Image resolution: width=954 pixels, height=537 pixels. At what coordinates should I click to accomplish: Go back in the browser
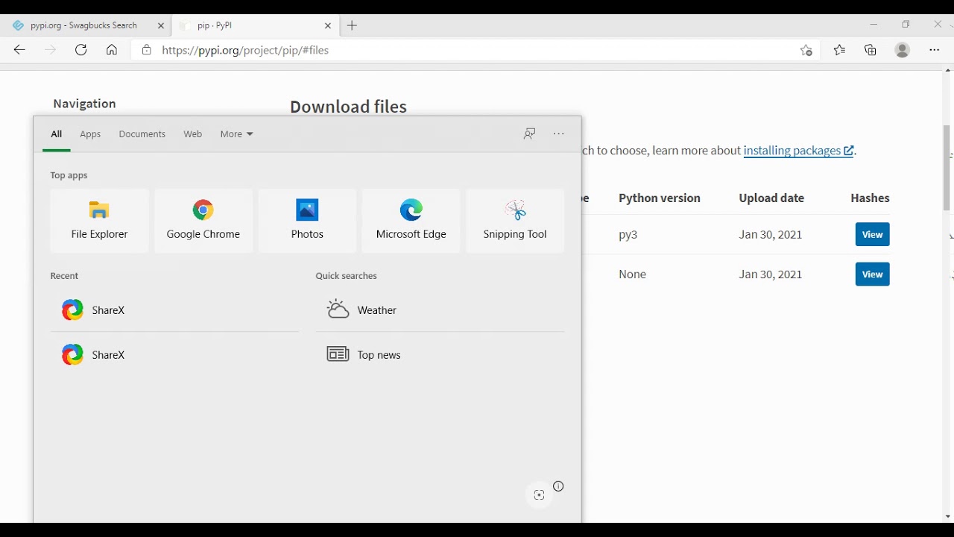pos(19,50)
